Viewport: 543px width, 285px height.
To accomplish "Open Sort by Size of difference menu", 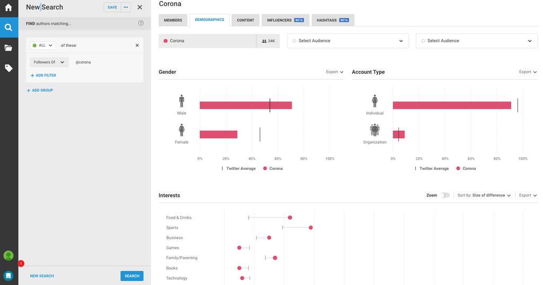I will pyautogui.click(x=484, y=195).
